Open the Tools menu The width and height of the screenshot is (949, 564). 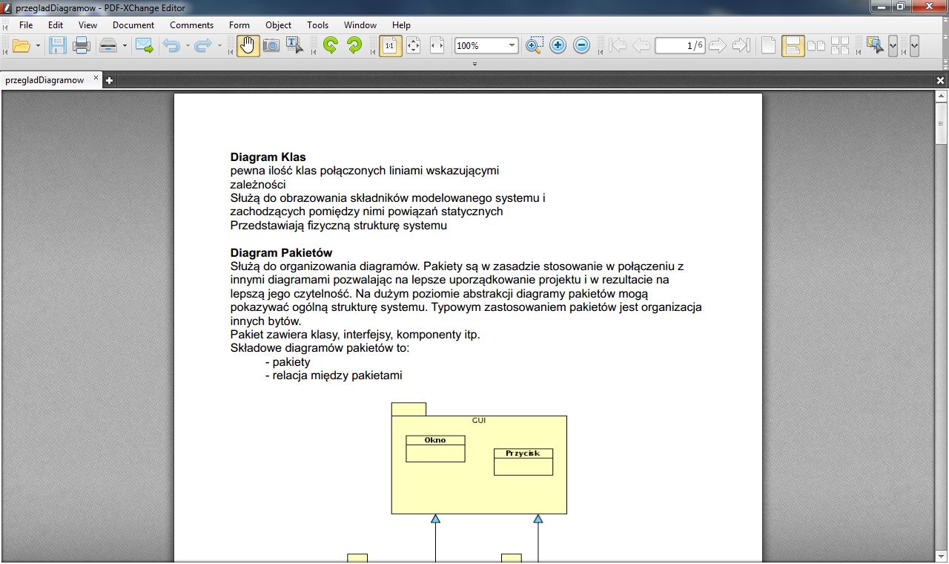click(317, 25)
